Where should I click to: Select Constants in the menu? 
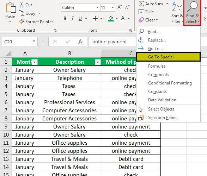click(x=168, y=92)
